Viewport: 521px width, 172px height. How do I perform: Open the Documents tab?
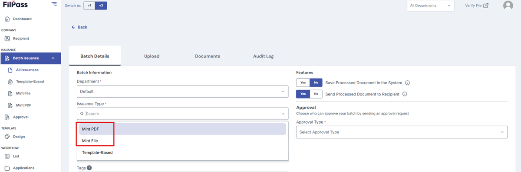point(208,56)
